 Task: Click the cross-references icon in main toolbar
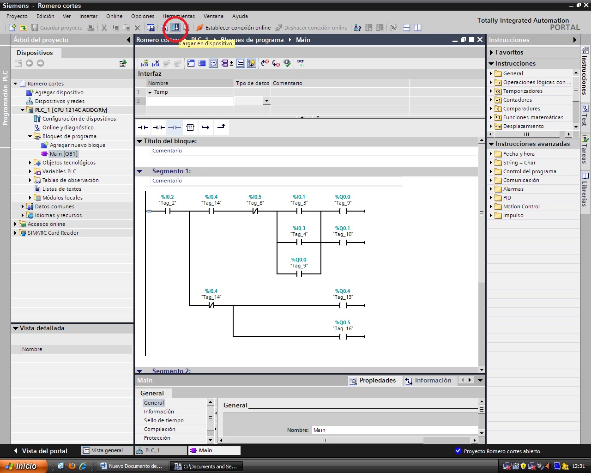pyautogui.click(x=393, y=28)
